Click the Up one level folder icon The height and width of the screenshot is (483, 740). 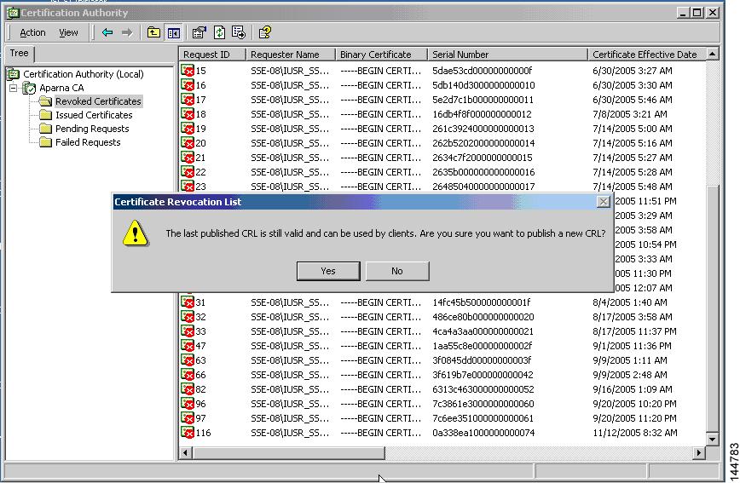pos(153,32)
